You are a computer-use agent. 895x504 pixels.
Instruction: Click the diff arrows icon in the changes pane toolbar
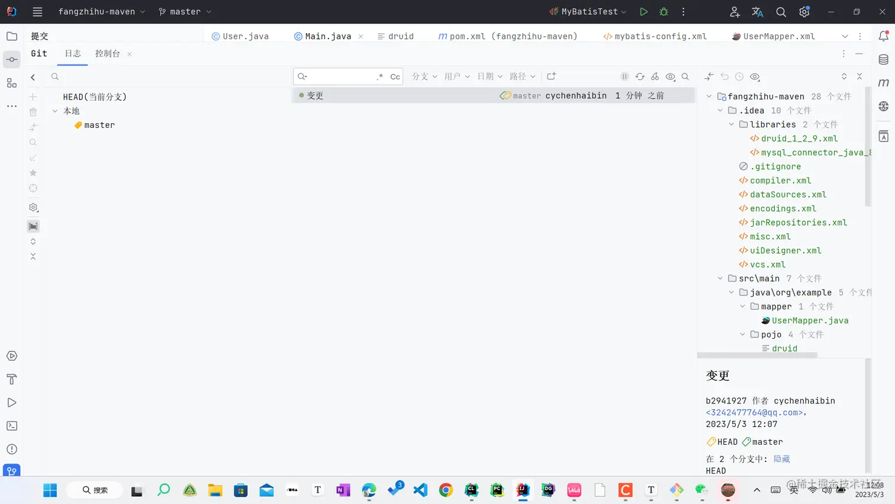709,76
